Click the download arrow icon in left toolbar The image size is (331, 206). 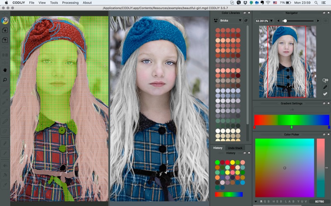click(5, 30)
